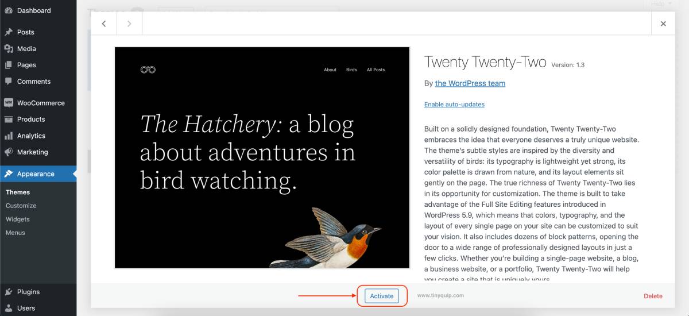This screenshot has height=316, width=689.
Task: Click the Pages icon in sidebar
Action: (9, 65)
